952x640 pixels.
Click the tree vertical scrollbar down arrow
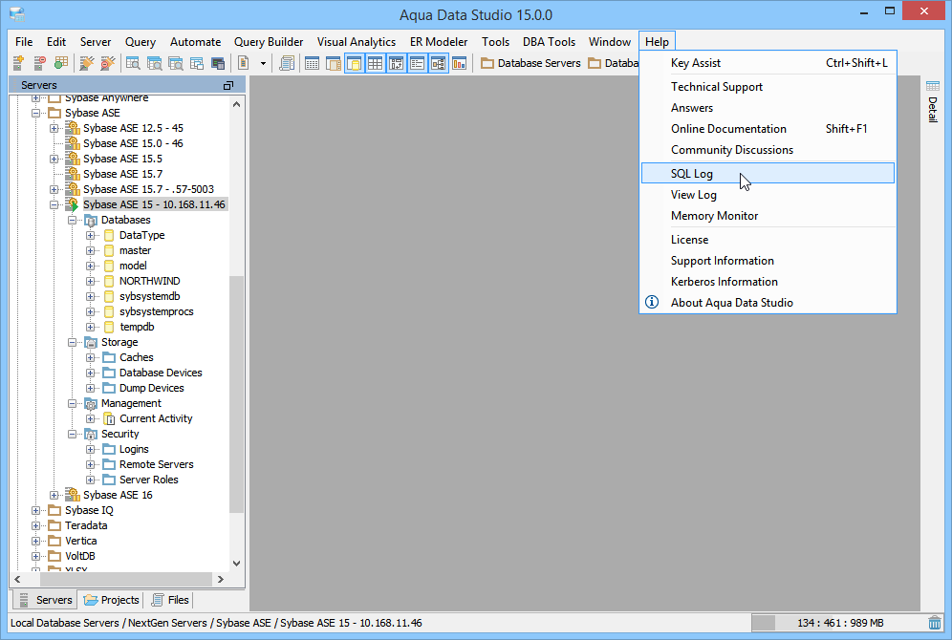click(x=237, y=564)
